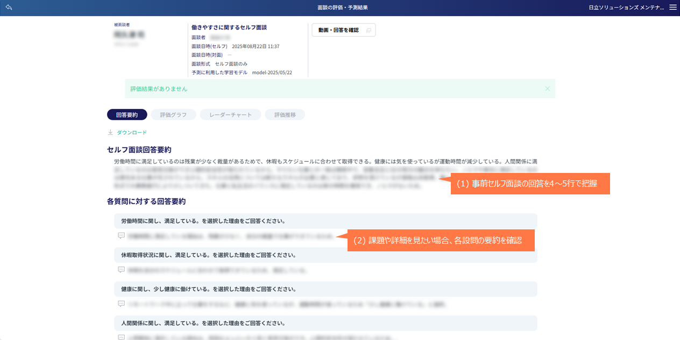Select the 回答要約 tab
The width and height of the screenshot is (680, 340).
click(127, 114)
